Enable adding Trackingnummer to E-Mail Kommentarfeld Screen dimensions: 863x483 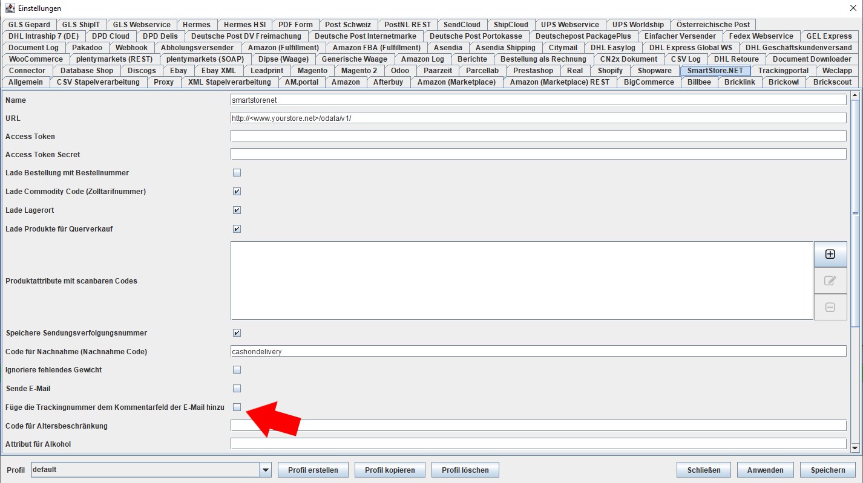click(x=237, y=407)
